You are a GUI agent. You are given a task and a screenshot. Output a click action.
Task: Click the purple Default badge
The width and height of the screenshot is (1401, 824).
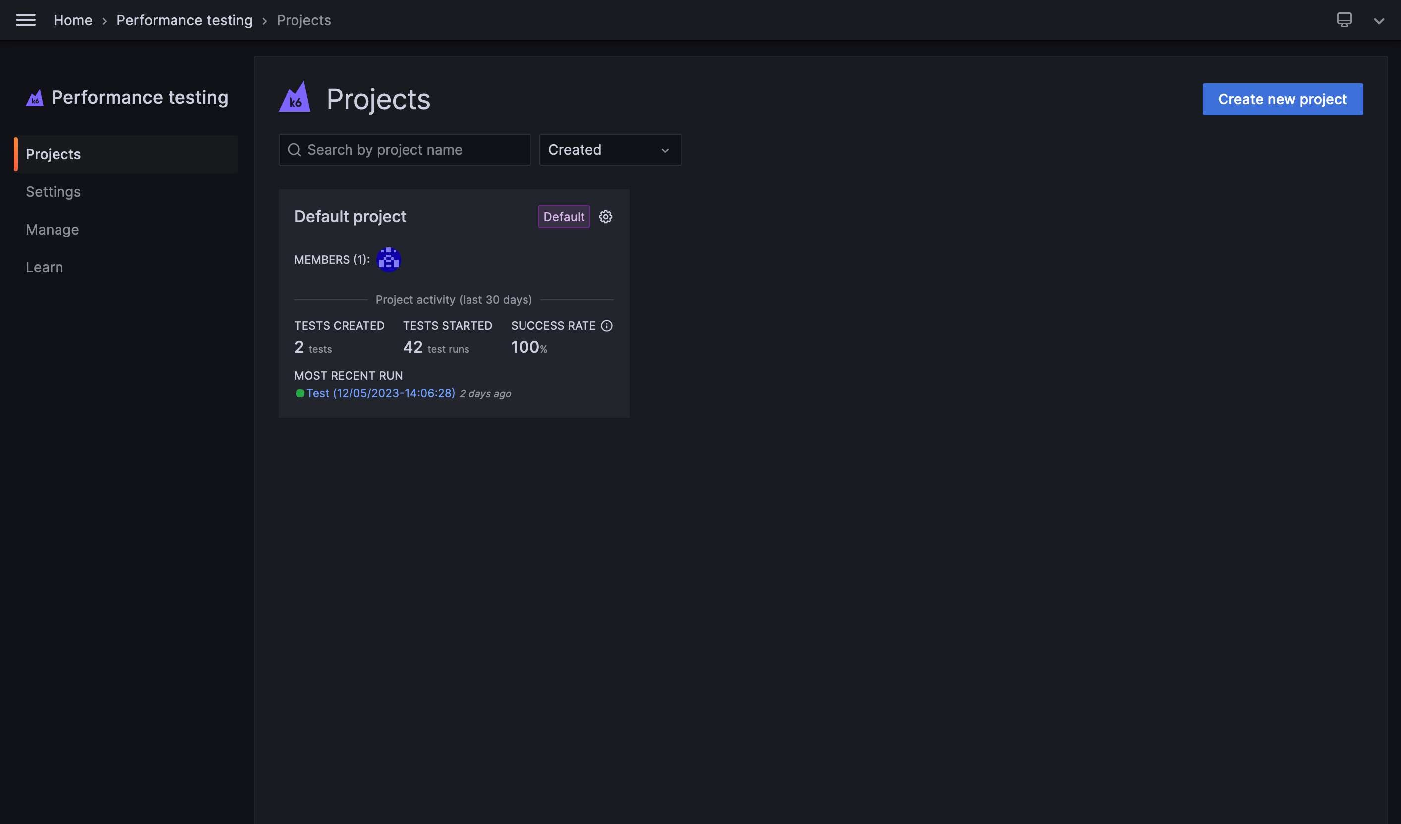pos(563,216)
